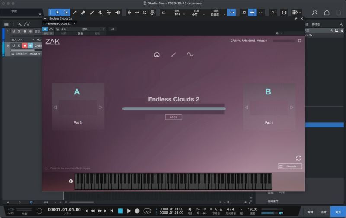
Task: Select previous preset arrow in plugin header
Action: 62,29
